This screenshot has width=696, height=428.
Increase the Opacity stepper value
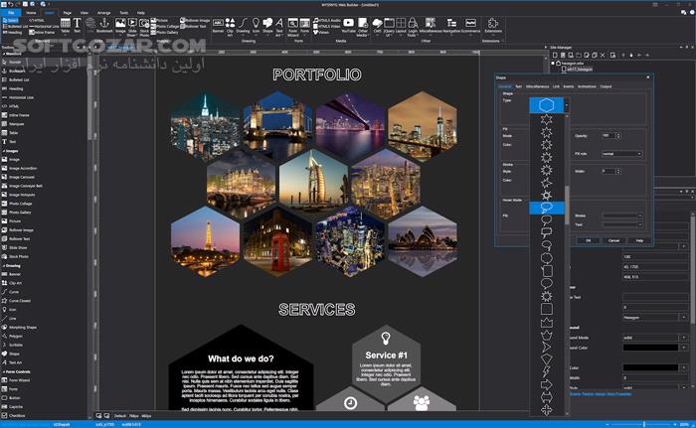coord(618,134)
